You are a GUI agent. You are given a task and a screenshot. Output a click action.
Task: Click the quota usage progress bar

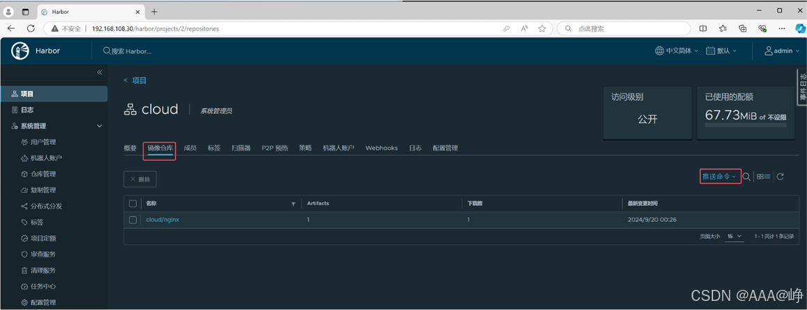tap(745, 125)
